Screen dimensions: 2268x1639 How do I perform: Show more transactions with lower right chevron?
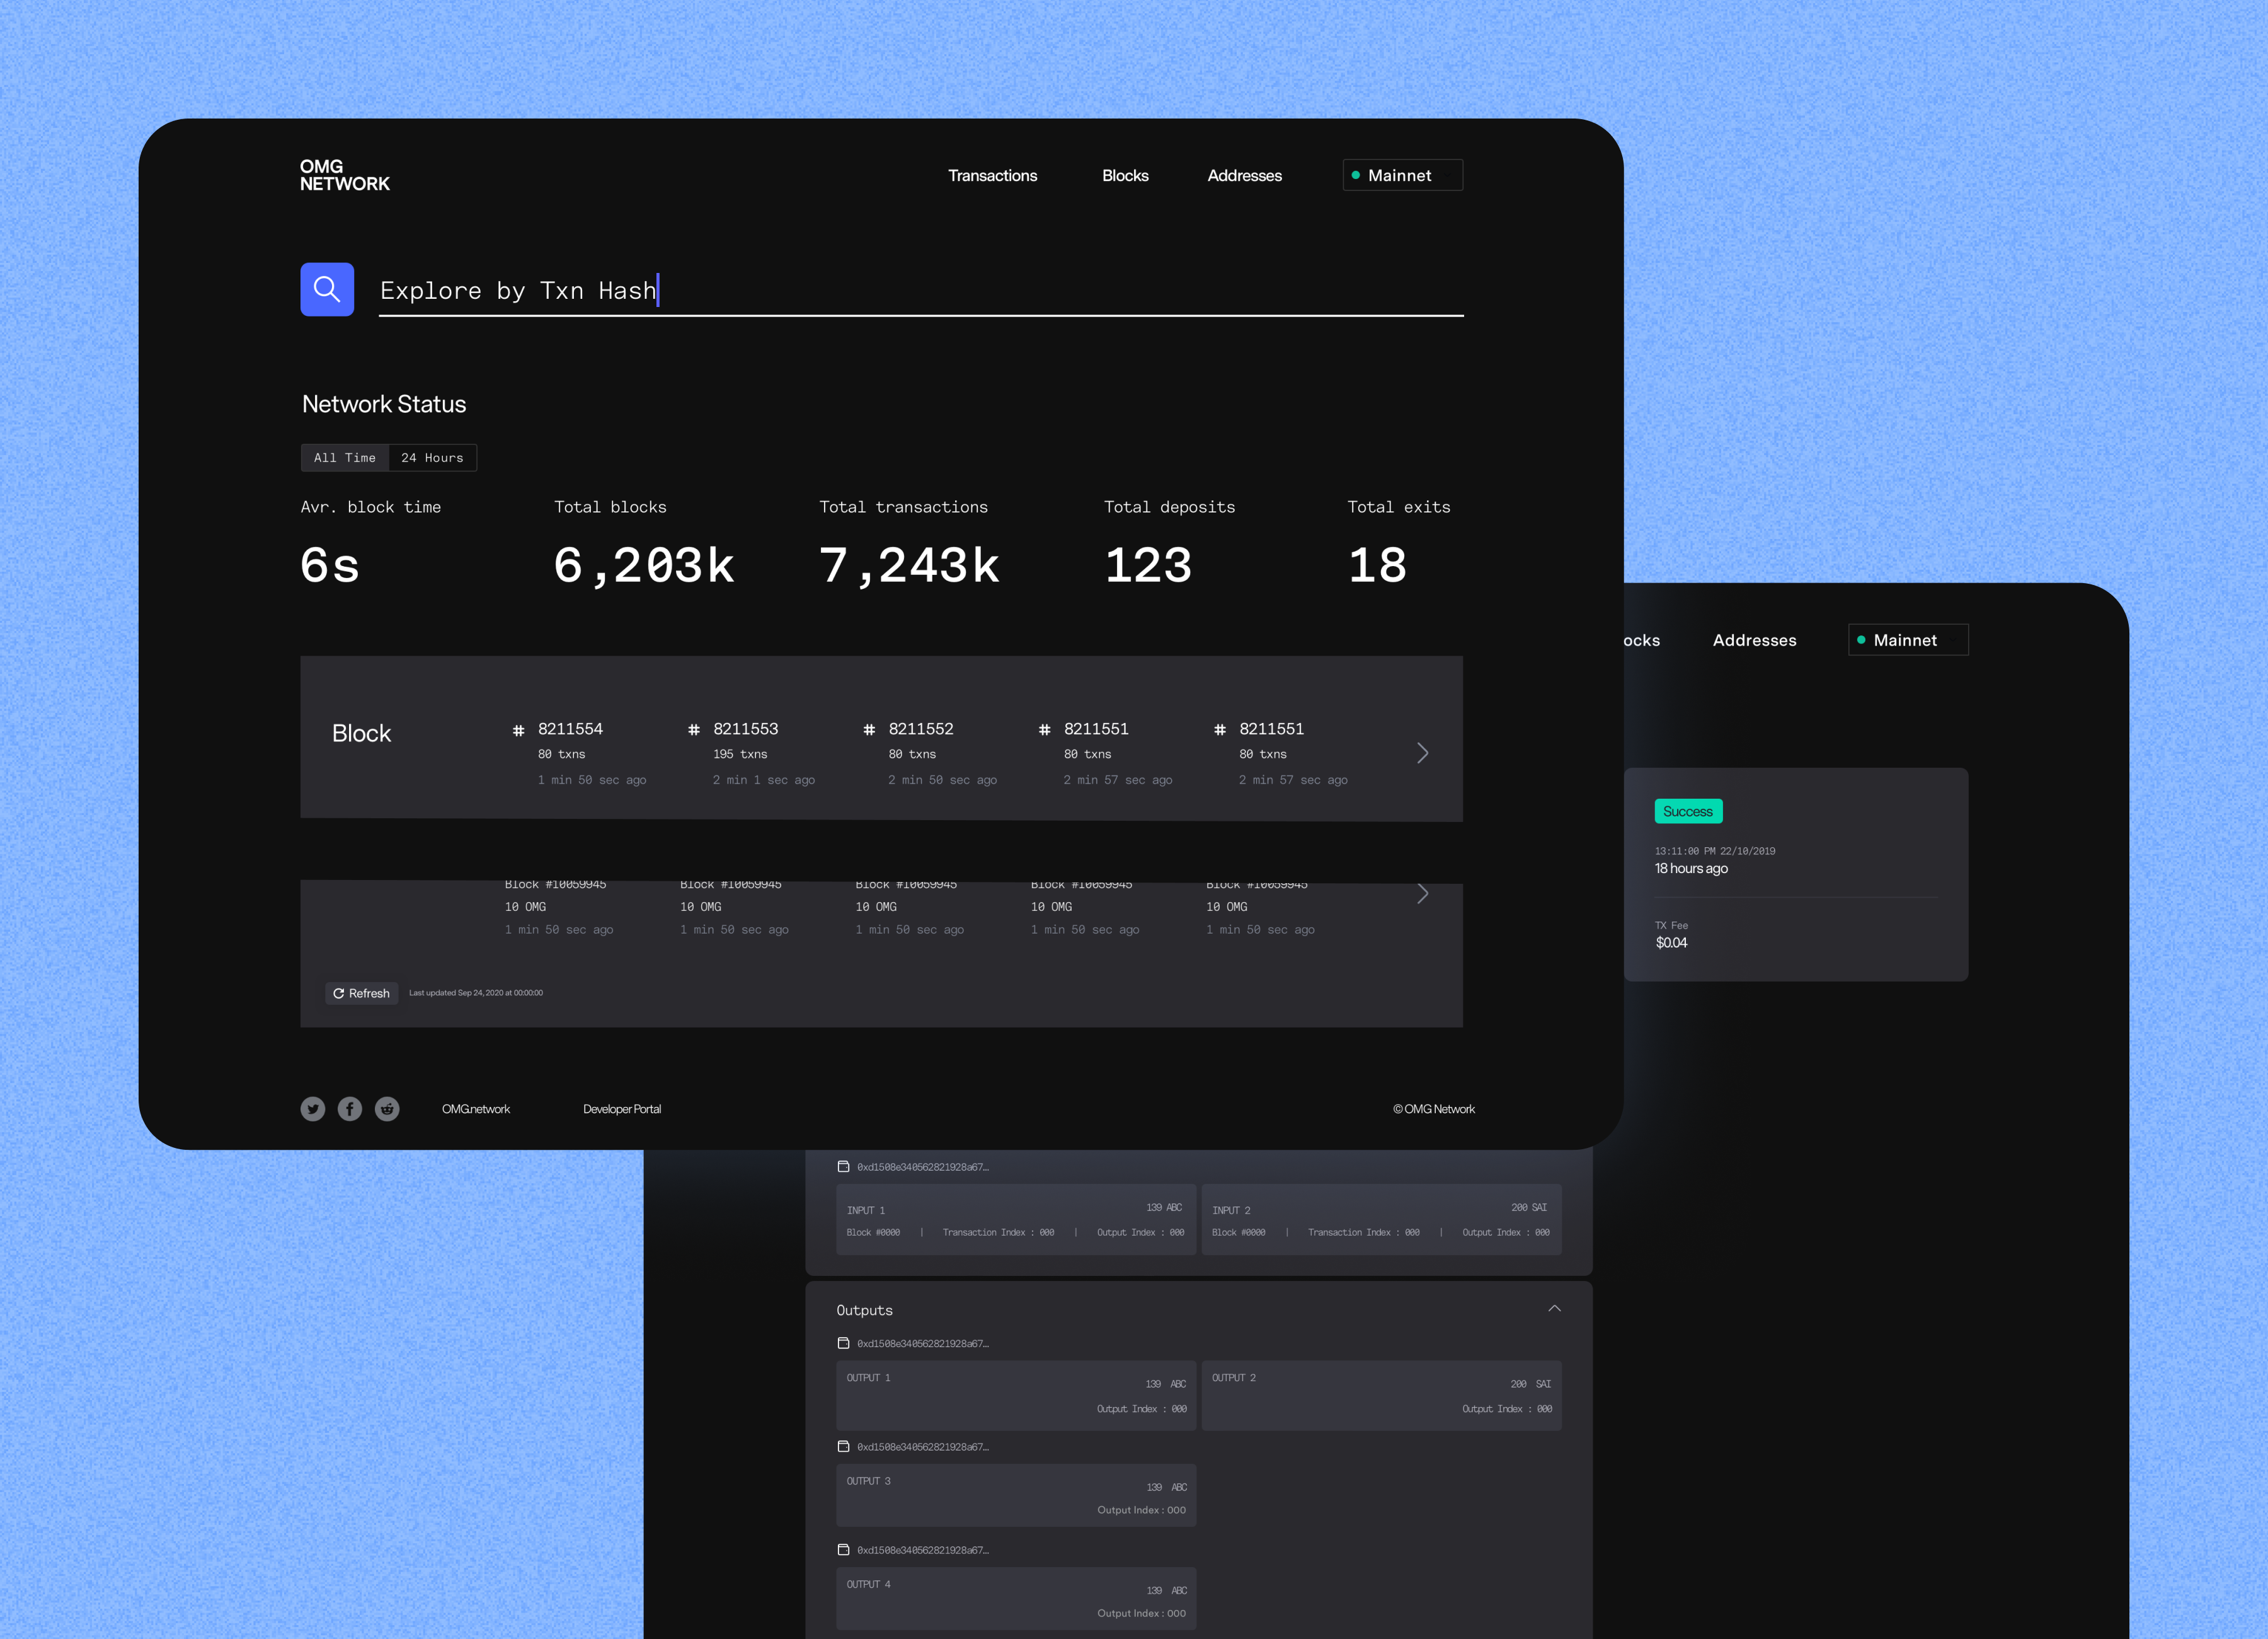pyautogui.click(x=1422, y=893)
